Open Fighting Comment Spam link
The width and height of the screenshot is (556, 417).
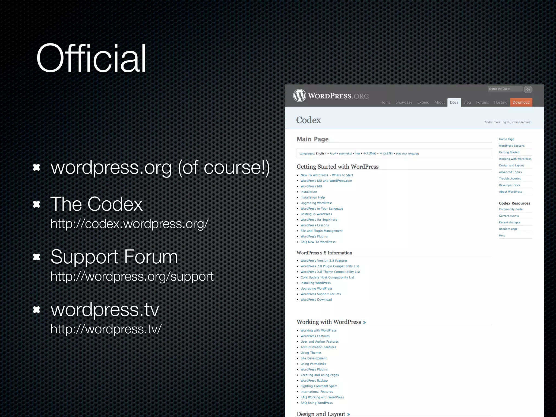(x=319, y=386)
